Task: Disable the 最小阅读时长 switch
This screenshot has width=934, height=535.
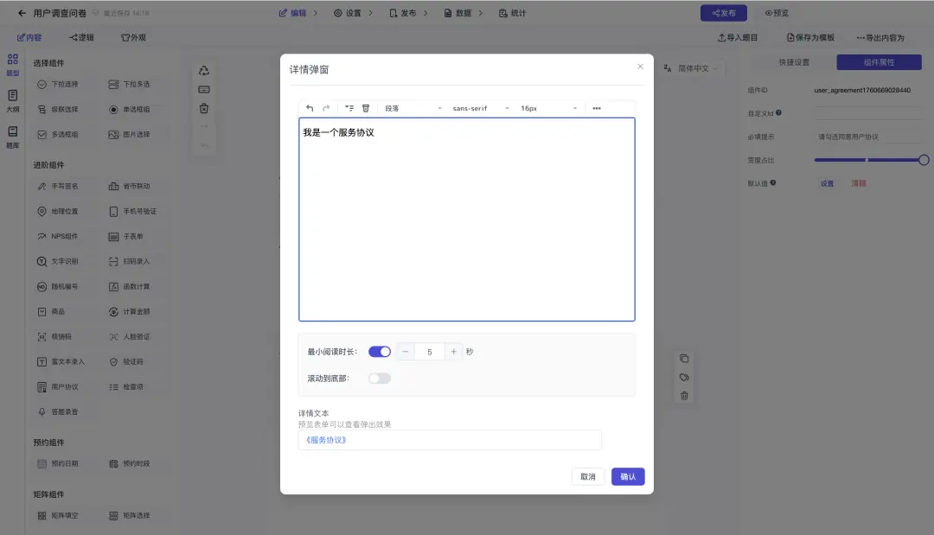Action: pyautogui.click(x=380, y=352)
